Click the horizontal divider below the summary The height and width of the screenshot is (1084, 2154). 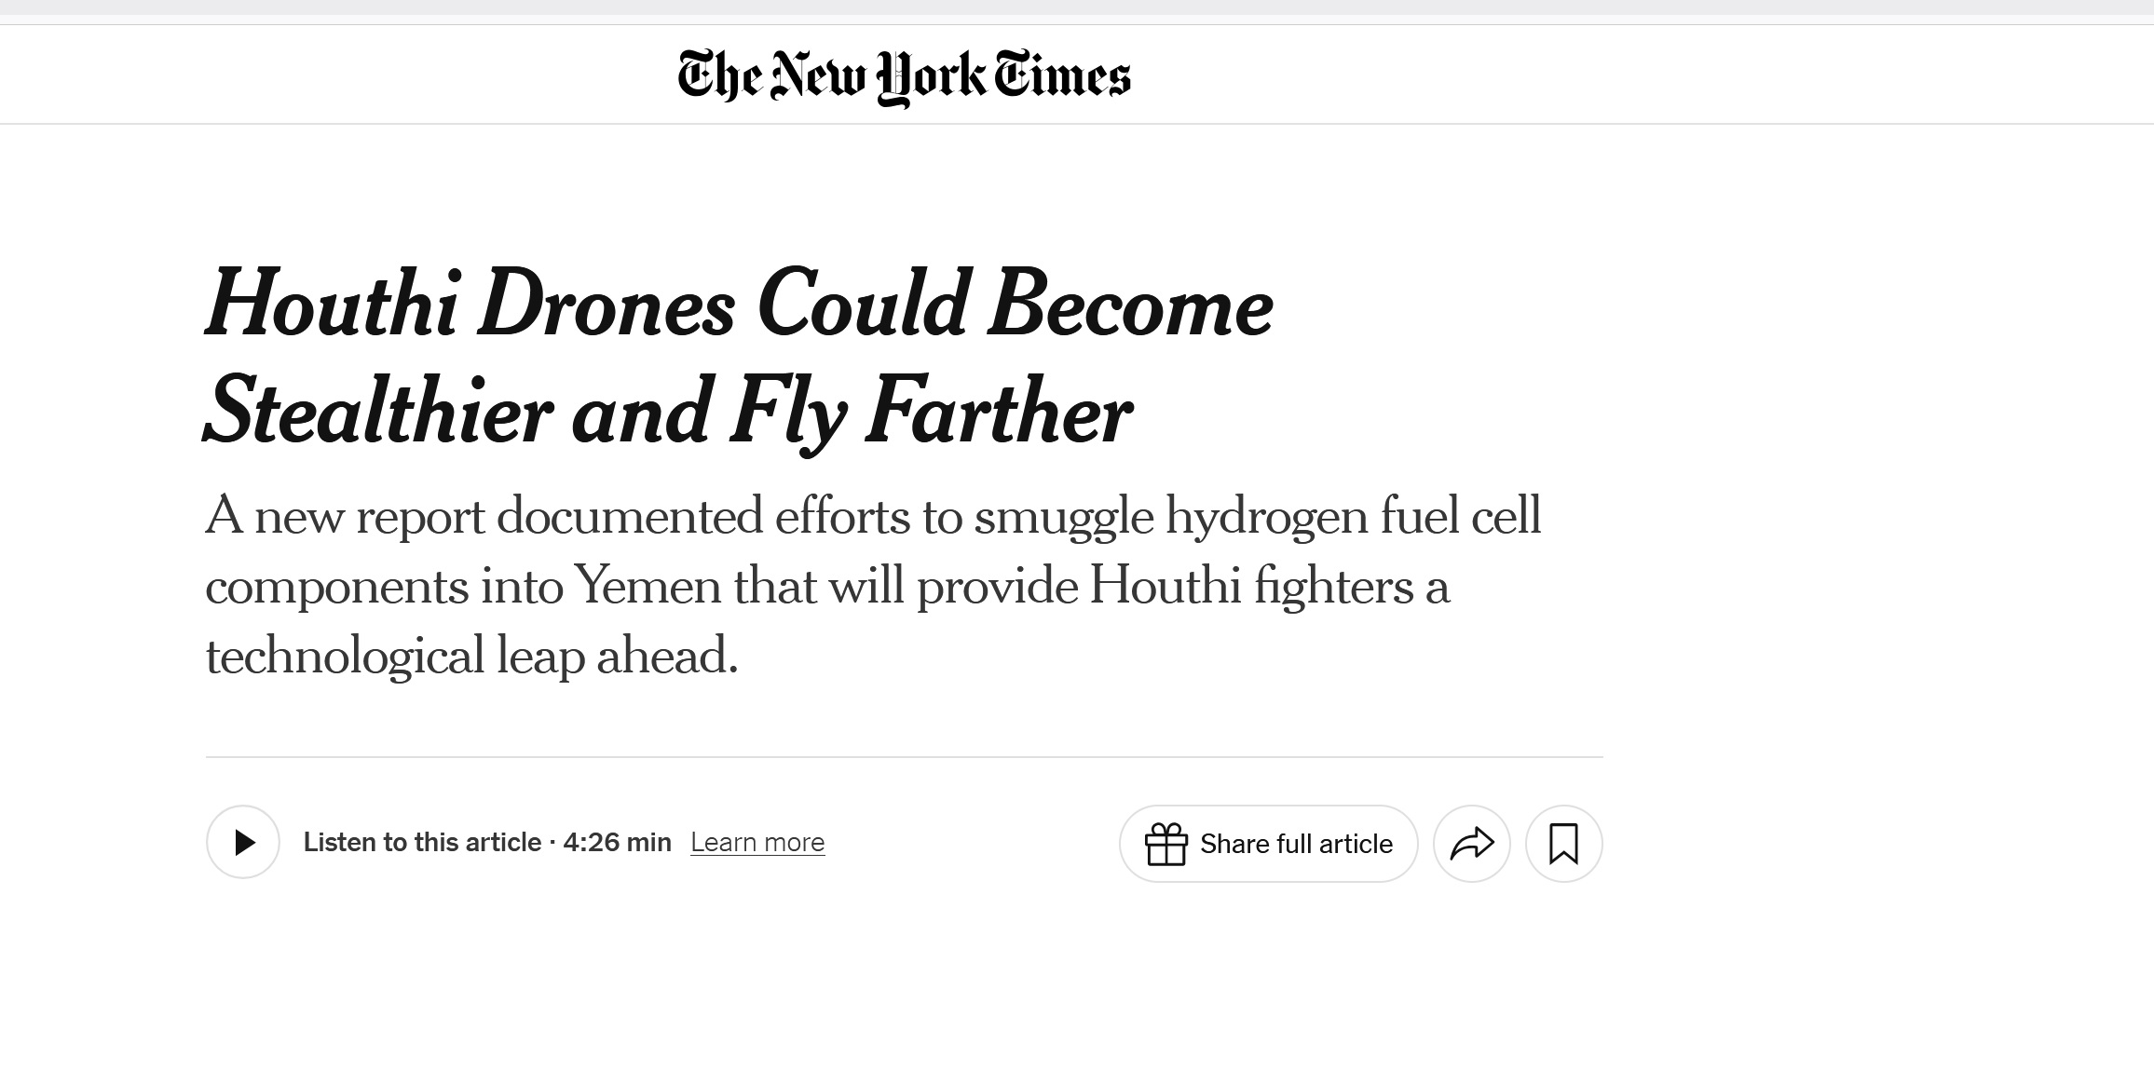coord(904,757)
